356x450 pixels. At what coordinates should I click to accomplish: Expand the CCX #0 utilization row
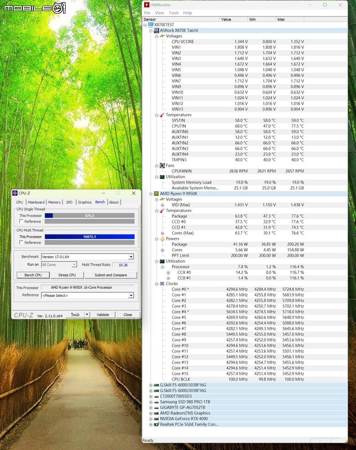tap(168, 272)
